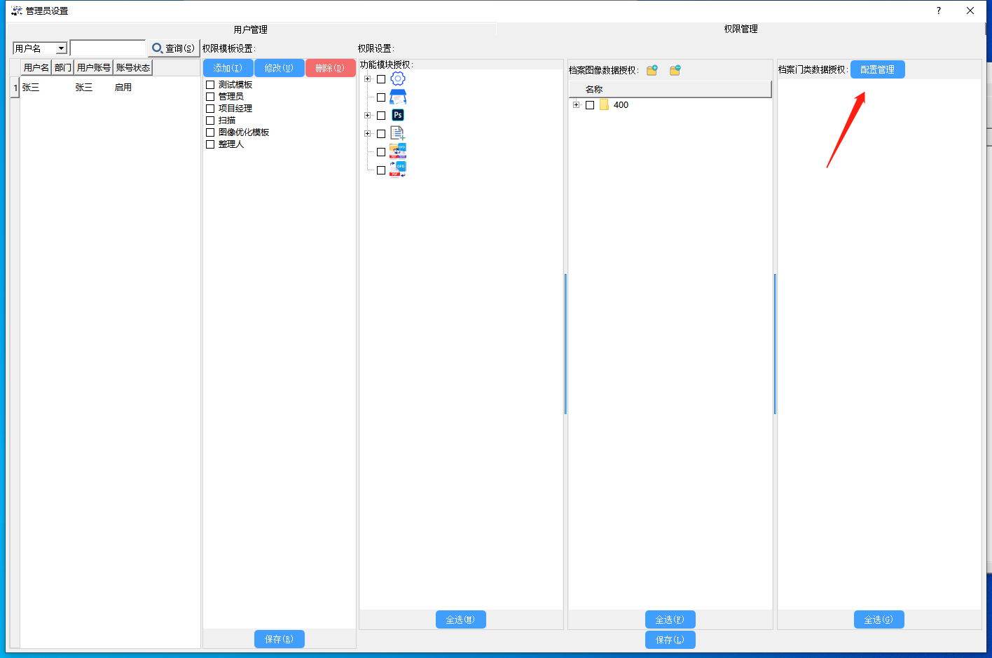Enable the checkbox for folder 400
The width and height of the screenshot is (992, 658).
click(590, 105)
